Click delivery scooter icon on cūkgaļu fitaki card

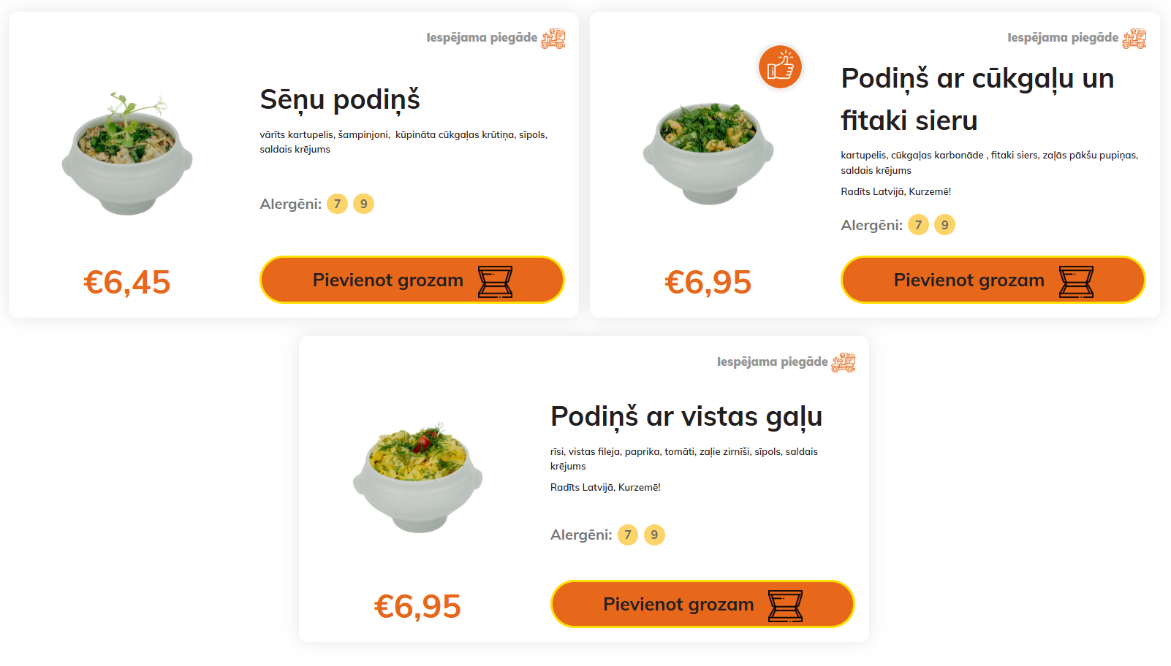tap(1134, 38)
